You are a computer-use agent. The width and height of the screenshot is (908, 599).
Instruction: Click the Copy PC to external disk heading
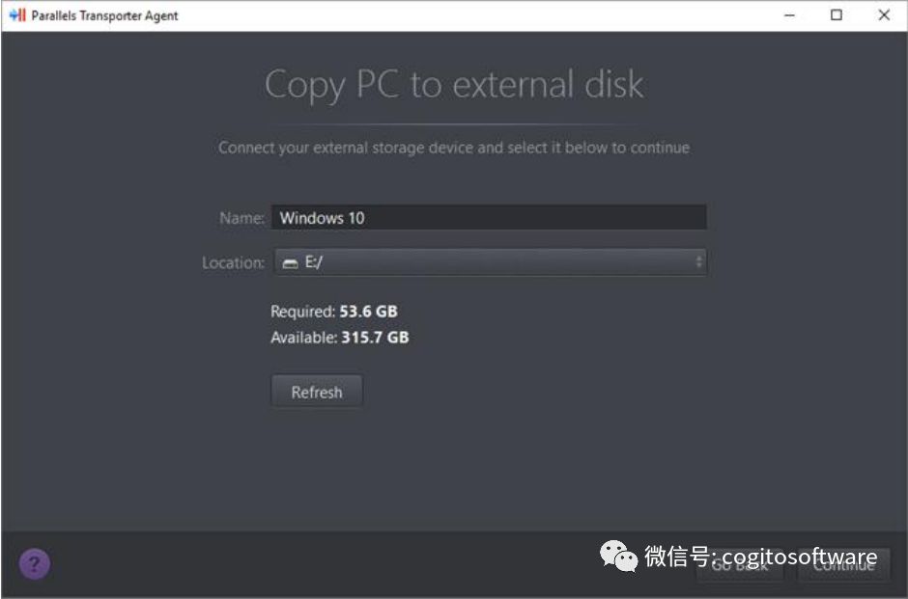[x=454, y=85]
